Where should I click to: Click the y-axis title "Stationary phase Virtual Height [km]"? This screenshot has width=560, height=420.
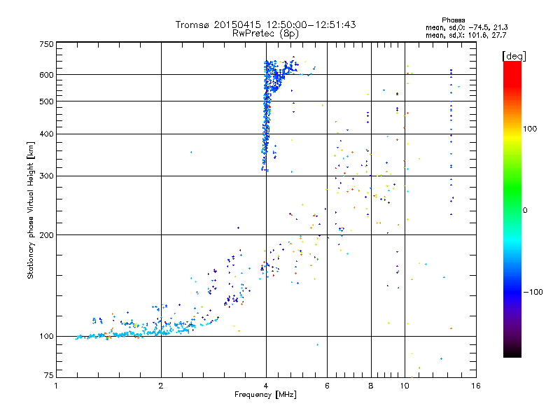point(30,210)
